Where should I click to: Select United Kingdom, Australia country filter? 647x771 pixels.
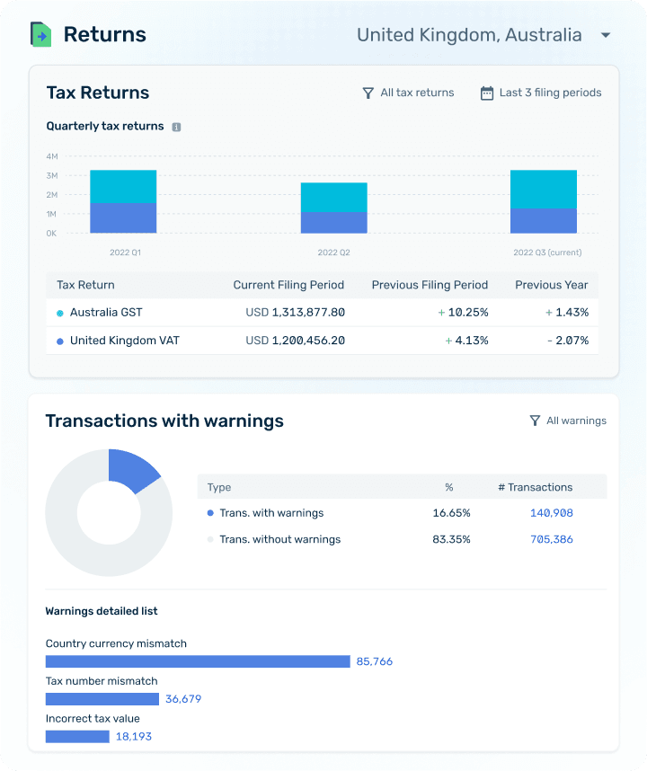pyautogui.click(x=469, y=35)
